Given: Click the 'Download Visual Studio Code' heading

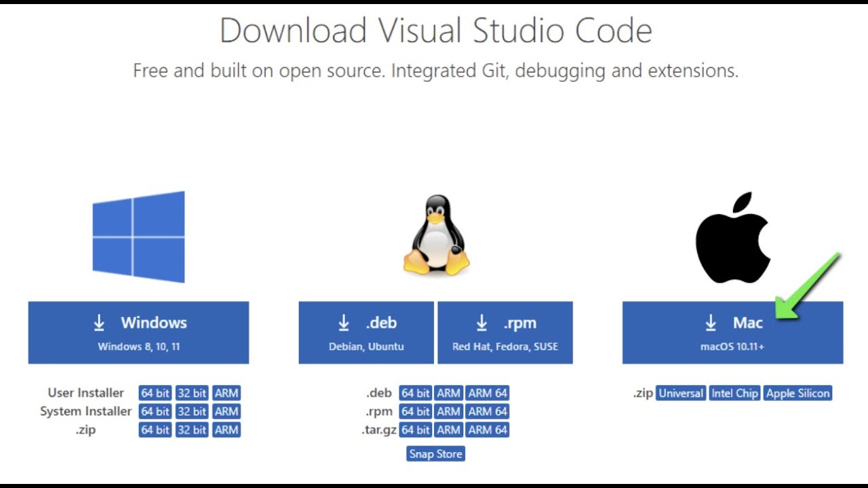Looking at the screenshot, I should (x=436, y=30).
